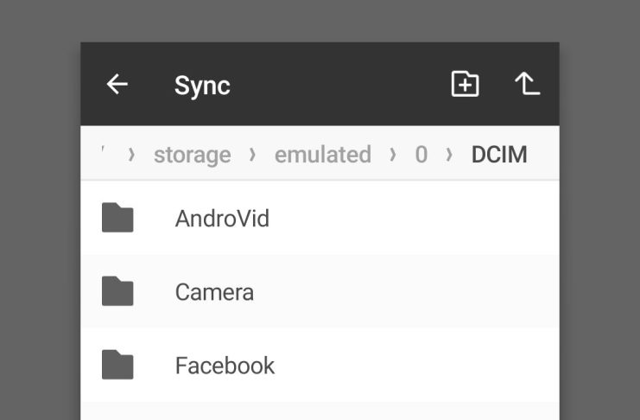This screenshot has height=420, width=640.
Task: Click the AndroVid folder icon
Action: point(117,218)
